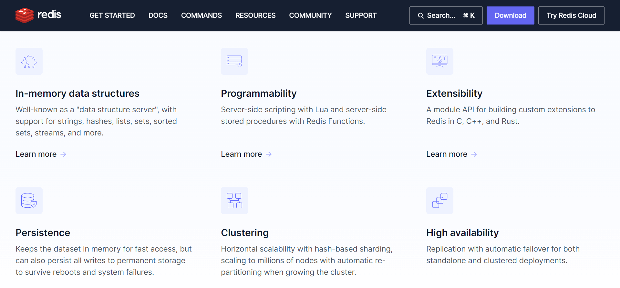Click the Extensibility monitor gear icon
620x288 pixels.
pos(440,61)
